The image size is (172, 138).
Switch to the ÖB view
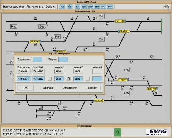pos(70,6)
